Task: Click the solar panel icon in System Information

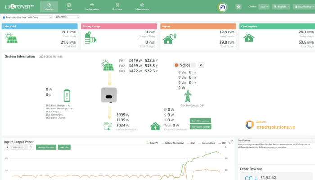Action: click(x=108, y=66)
